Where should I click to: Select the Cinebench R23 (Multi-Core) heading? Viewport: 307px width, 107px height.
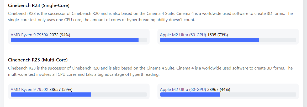tap(38, 60)
